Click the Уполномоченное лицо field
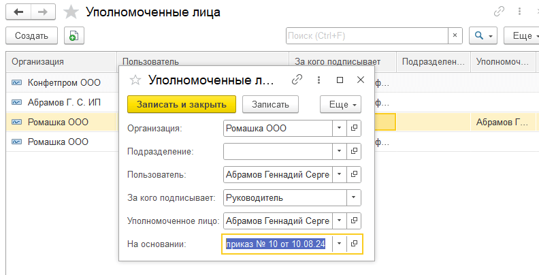This screenshot has height=275, width=539. tap(278, 221)
